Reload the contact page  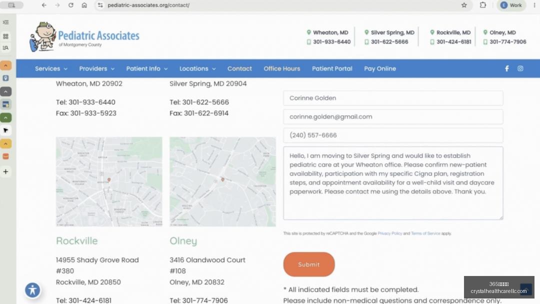coord(71,5)
